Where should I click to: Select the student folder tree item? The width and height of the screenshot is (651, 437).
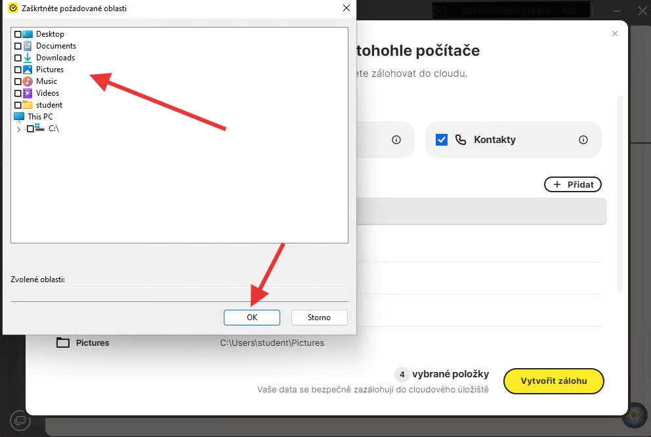(49, 105)
